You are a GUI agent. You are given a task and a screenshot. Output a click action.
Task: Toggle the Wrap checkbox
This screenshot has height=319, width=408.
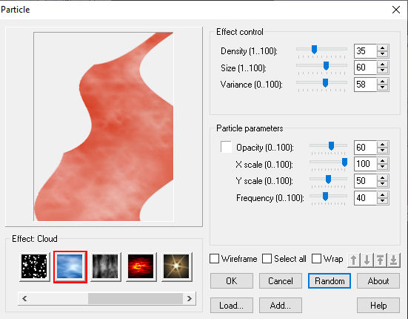pyautogui.click(x=316, y=259)
